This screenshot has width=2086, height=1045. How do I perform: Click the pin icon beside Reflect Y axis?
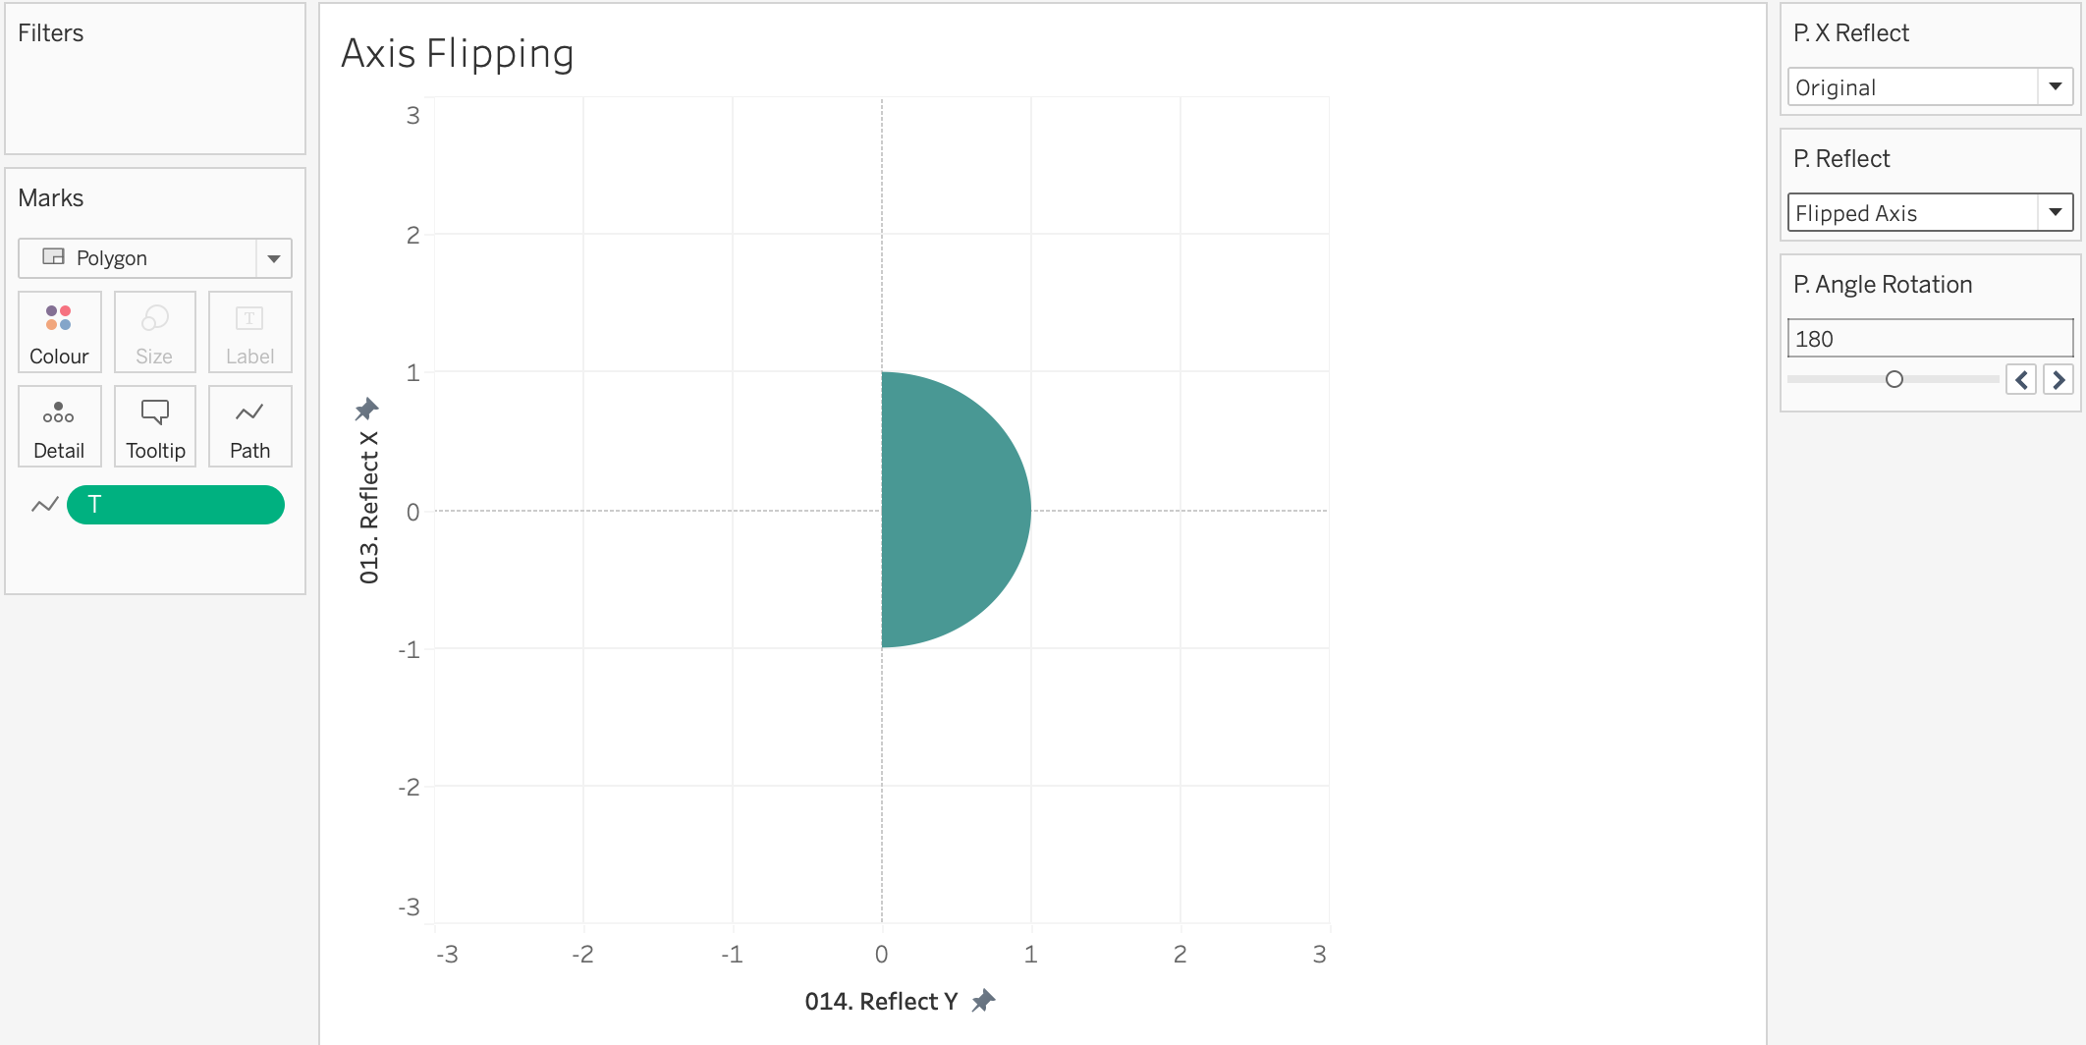983,1001
